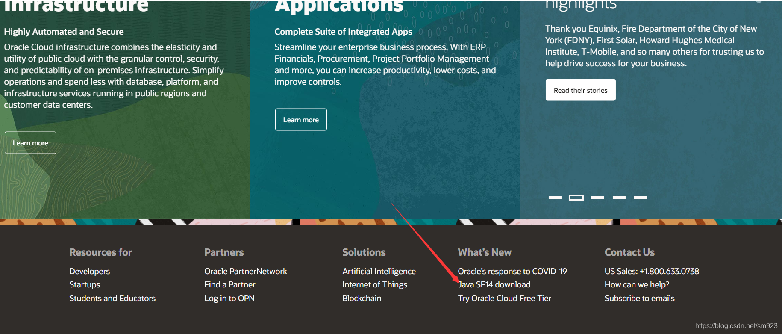Image resolution: width=782 pixels, height=334 pixels.
Task: Click the Resources for footer heading
Action: 100,252
